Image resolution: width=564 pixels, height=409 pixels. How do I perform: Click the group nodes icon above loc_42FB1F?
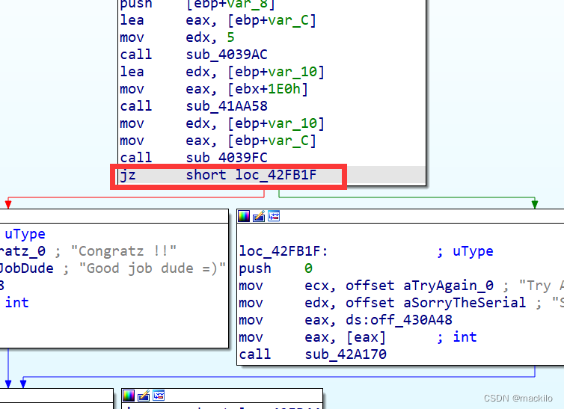point(274,216)
